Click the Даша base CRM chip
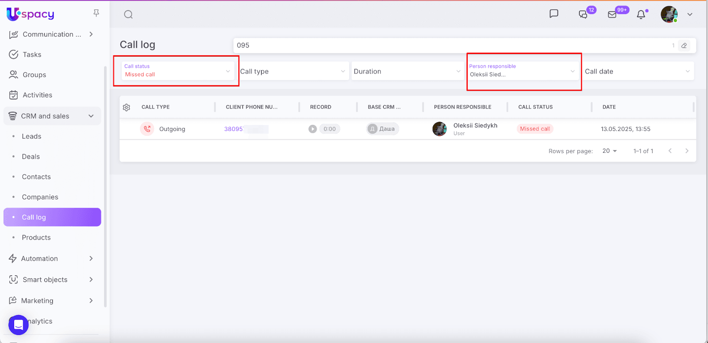Screen dimensions: 708x343 pos(383,129)
